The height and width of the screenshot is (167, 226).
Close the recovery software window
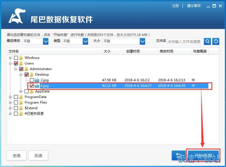pyautogui.click(x=220, y=6)
